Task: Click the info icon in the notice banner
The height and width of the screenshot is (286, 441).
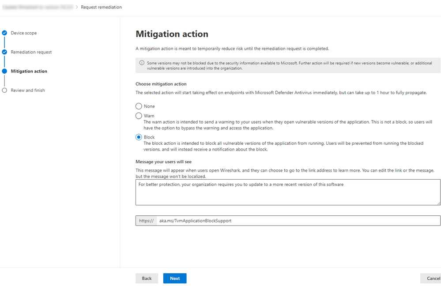Action: coord(142,63)
